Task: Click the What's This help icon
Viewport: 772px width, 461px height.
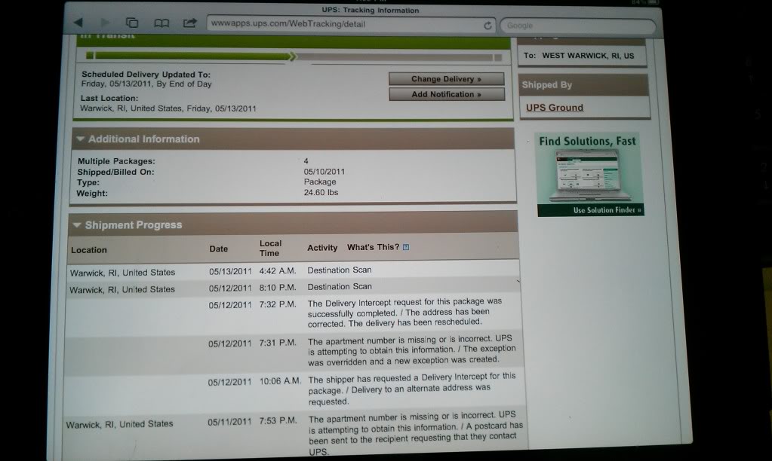Action: 406,247
